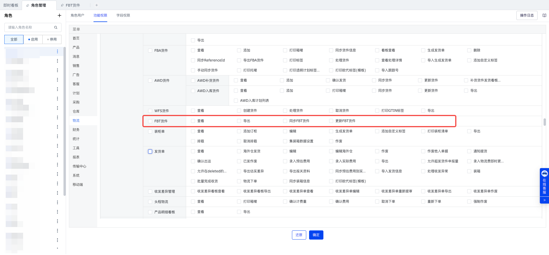
Task: Click the plus icon to add role
Action: coord(59,15)
